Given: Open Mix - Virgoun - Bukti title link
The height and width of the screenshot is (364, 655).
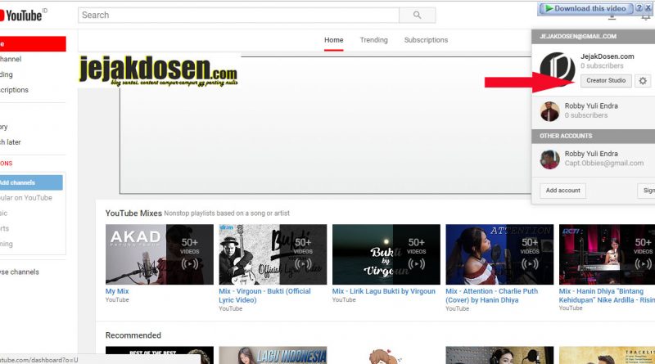Looking at the screenshot, I should pyautogui.click(x=264, y=295).
